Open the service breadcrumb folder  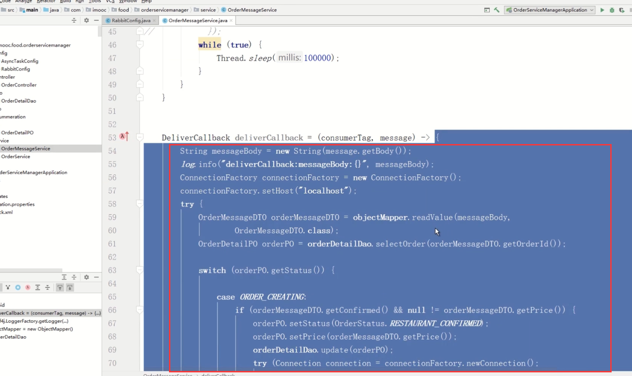coord(205,10)
